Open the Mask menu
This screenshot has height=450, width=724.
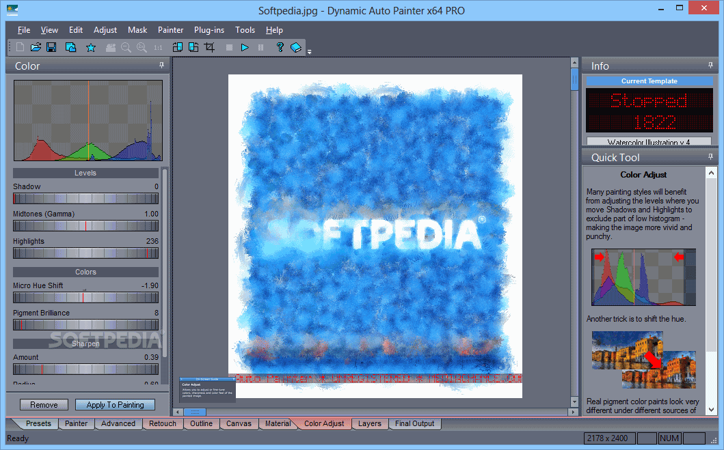tap(137, 30)
